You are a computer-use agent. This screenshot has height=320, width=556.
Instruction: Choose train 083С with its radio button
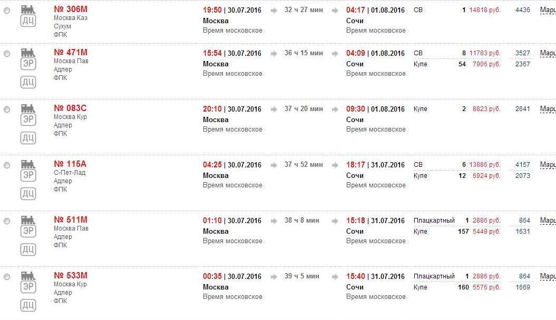[x=7, y=109]
